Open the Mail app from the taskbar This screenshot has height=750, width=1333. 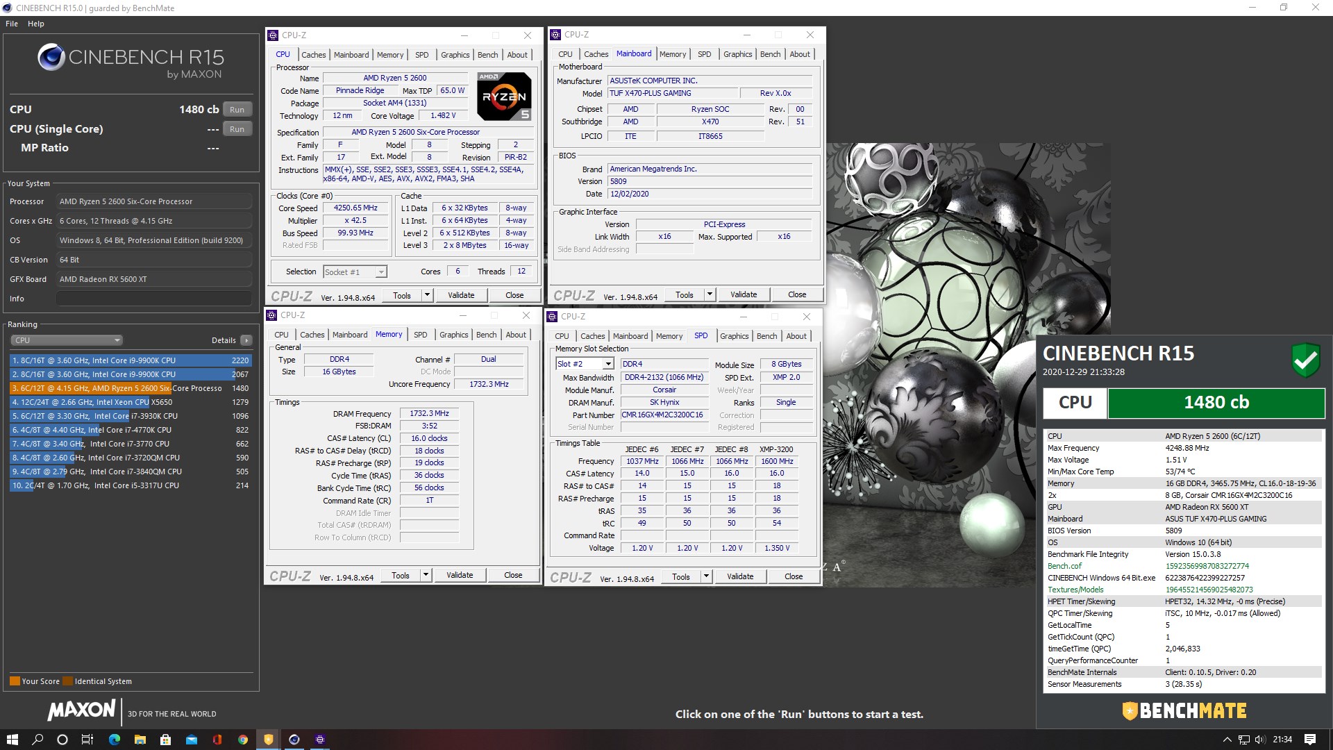(x=192, y=740)
